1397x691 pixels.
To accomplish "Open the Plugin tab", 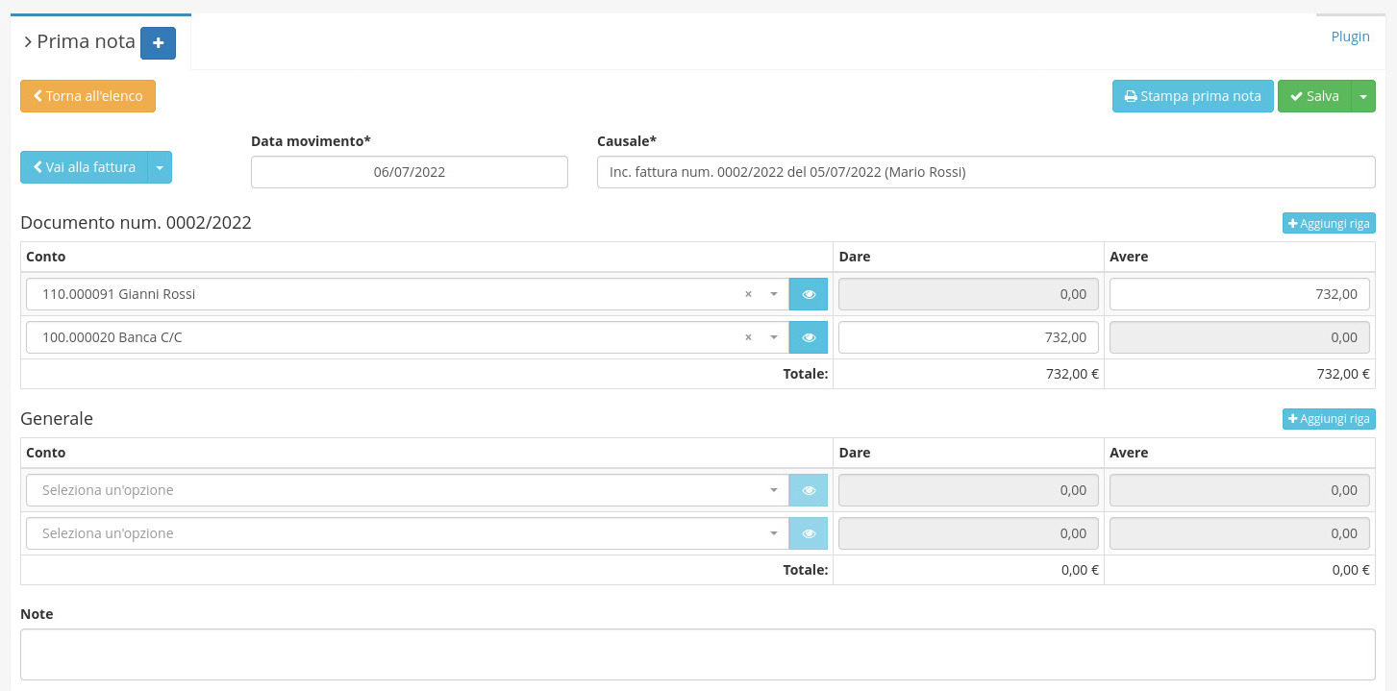I will (1350, 37).
